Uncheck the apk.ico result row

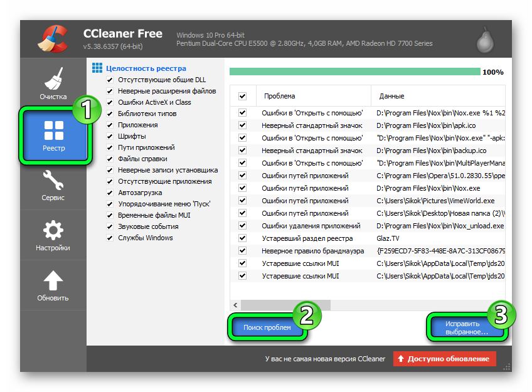[x=242, y=125]
